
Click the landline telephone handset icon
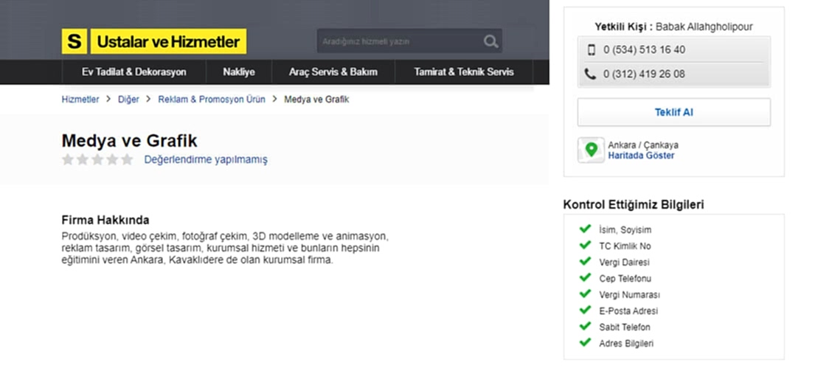tap(590, 74)
